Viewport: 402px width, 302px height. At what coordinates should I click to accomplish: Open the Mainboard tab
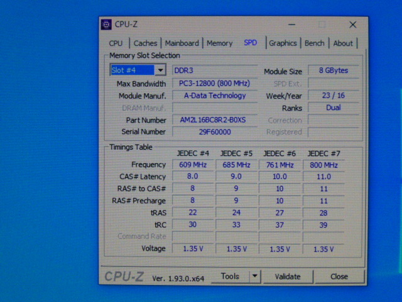pos(182,43)
